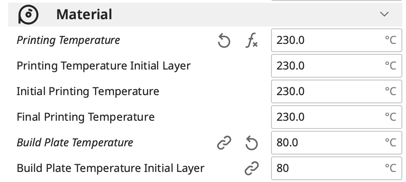Click the link icon beside Build Plate Temperature
406x182 pixels.
(x=224, y=143)
